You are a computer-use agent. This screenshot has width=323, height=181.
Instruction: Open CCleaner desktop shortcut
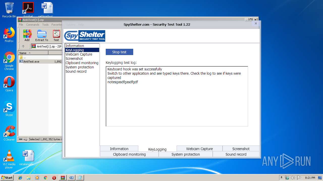point(9,133)
